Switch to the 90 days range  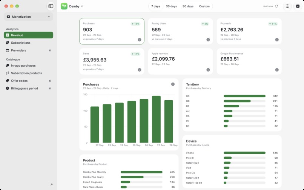point(188,6)
